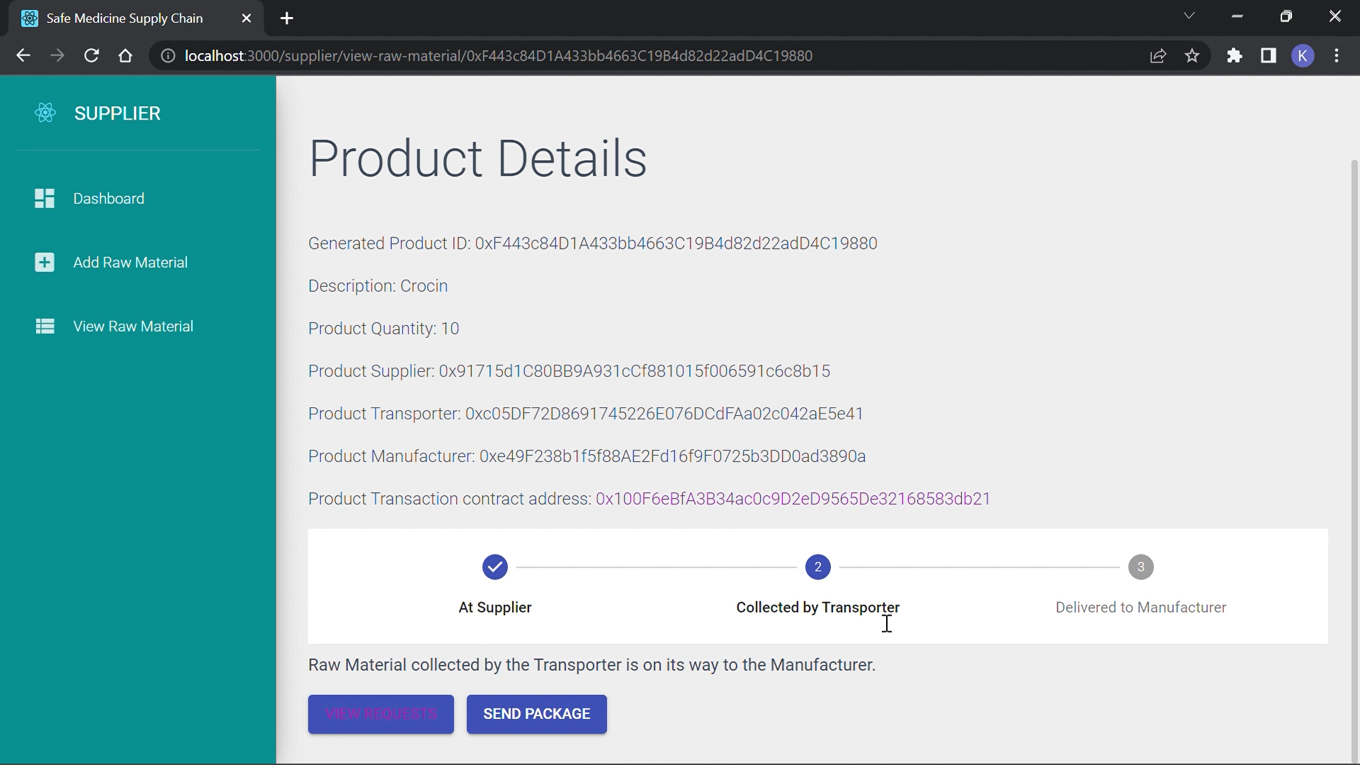Click the home icon next to reload
The height and width of the screenshot is (765, 1360).
click(x=125, y=55)
